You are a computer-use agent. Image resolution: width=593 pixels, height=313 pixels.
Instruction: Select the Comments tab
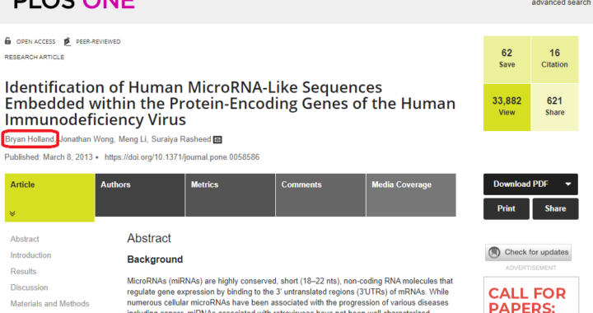(320, 195)
